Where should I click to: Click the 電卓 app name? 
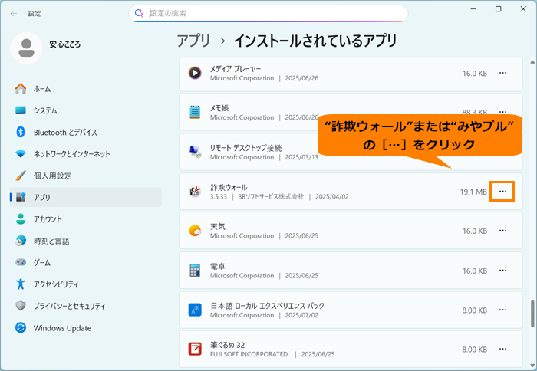point(218,266)
